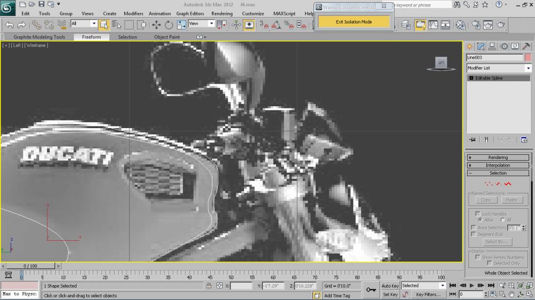Screen dimensions: 535x300
Task: Select the Spline sub-object level icon
Action: (x=507, y=184)
